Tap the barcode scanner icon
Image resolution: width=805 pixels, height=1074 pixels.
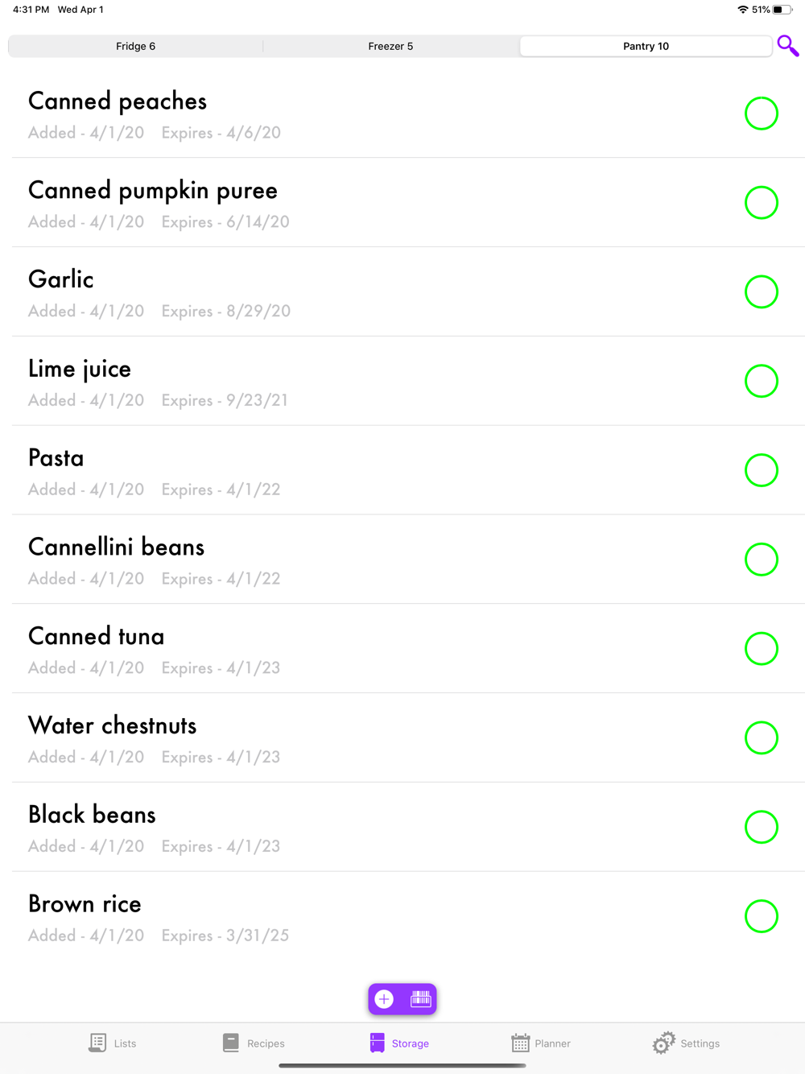click(x=421, y=999)
